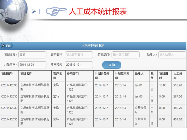Focus the 项目名称 input containing 立项

(32, 55)
